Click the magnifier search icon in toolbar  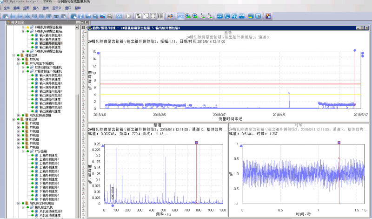pyautogui.click(x=94, y=16)
